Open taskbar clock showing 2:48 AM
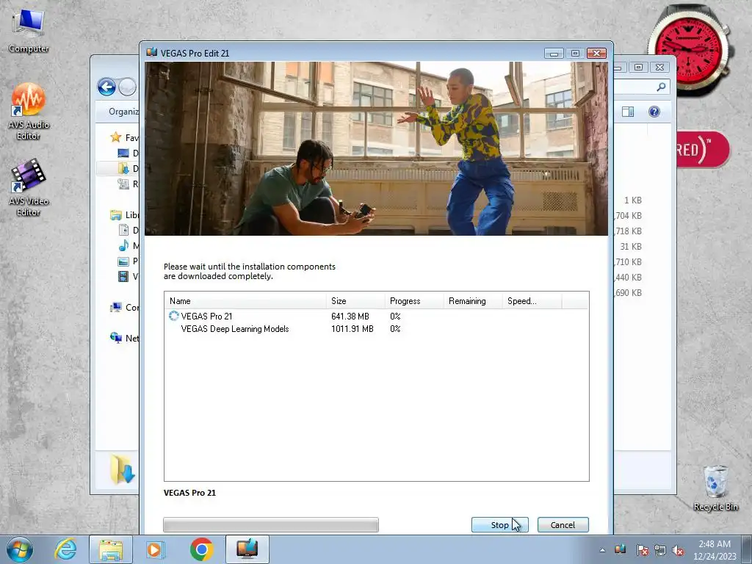The image size is (752, 564). tap(715, 550)
